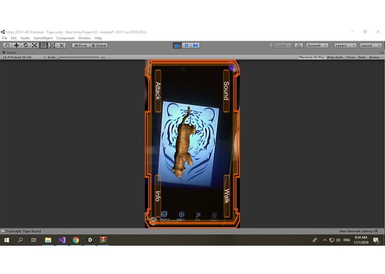385x274 pixels.
Task: Open the Action Center notifications
Action: (x=376, y=240)
